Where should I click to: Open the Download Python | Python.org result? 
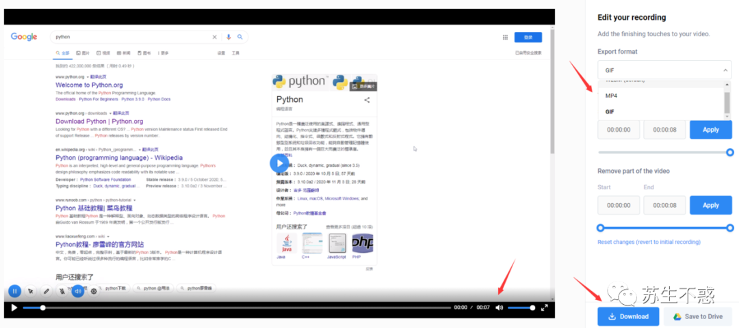[x=99, y=122]
